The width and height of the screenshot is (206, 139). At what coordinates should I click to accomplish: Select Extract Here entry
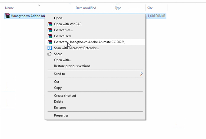[x=95, y=36]
